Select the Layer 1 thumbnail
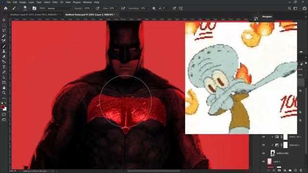The image size is (308, 173). (269, 161)
